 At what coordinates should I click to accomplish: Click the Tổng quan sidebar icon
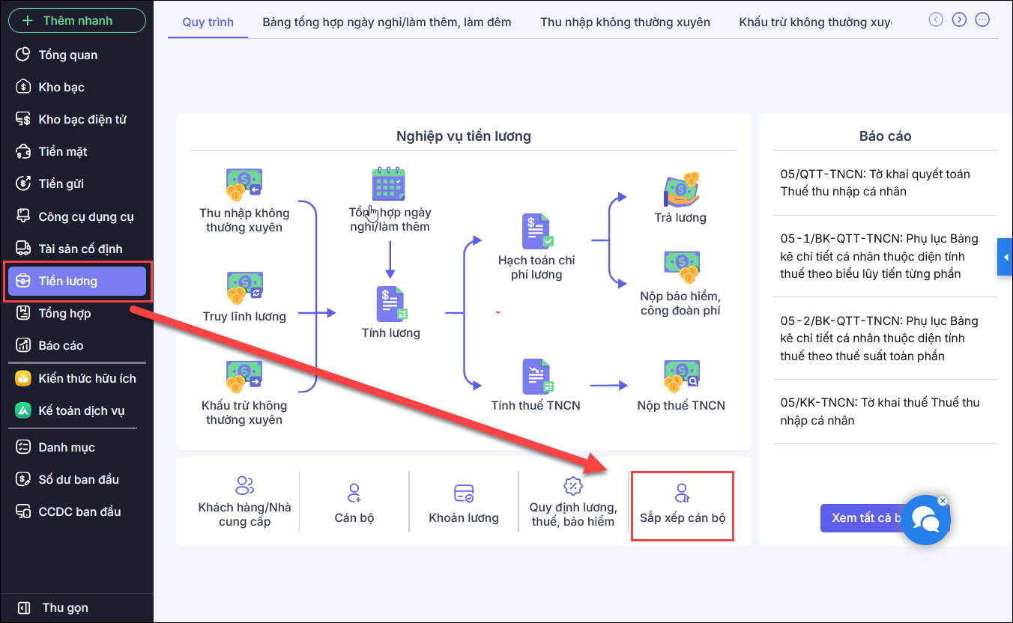pyautogui.click(x=23, y=55)
